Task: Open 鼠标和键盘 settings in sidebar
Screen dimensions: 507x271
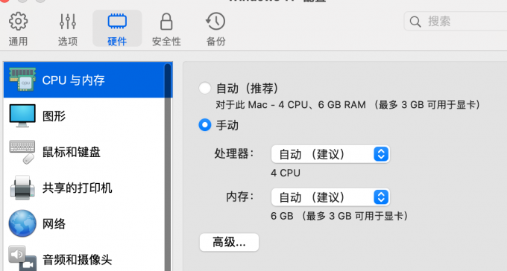Action: tap(84, 152)
